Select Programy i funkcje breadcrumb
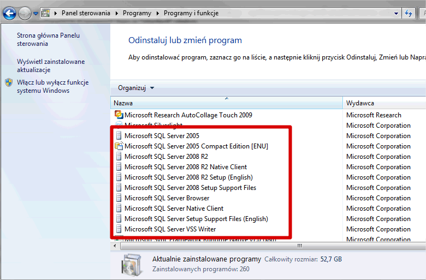Image resolution: width=426 pixels, height=280 pixels. click(191, 13)
